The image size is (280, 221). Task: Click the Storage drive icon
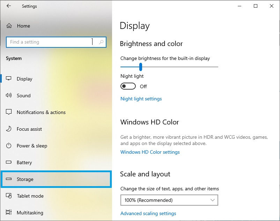click(9, 179)
